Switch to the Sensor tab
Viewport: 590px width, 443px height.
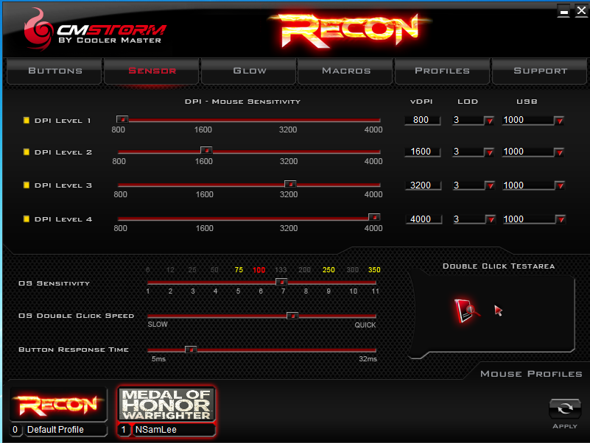[152, 71]
